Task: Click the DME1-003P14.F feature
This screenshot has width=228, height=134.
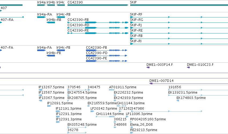Action: (148, 67)
